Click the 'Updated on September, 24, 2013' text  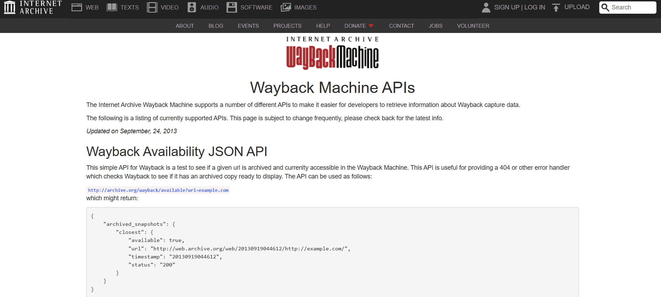pyautogui.click(x=131, y=131)
